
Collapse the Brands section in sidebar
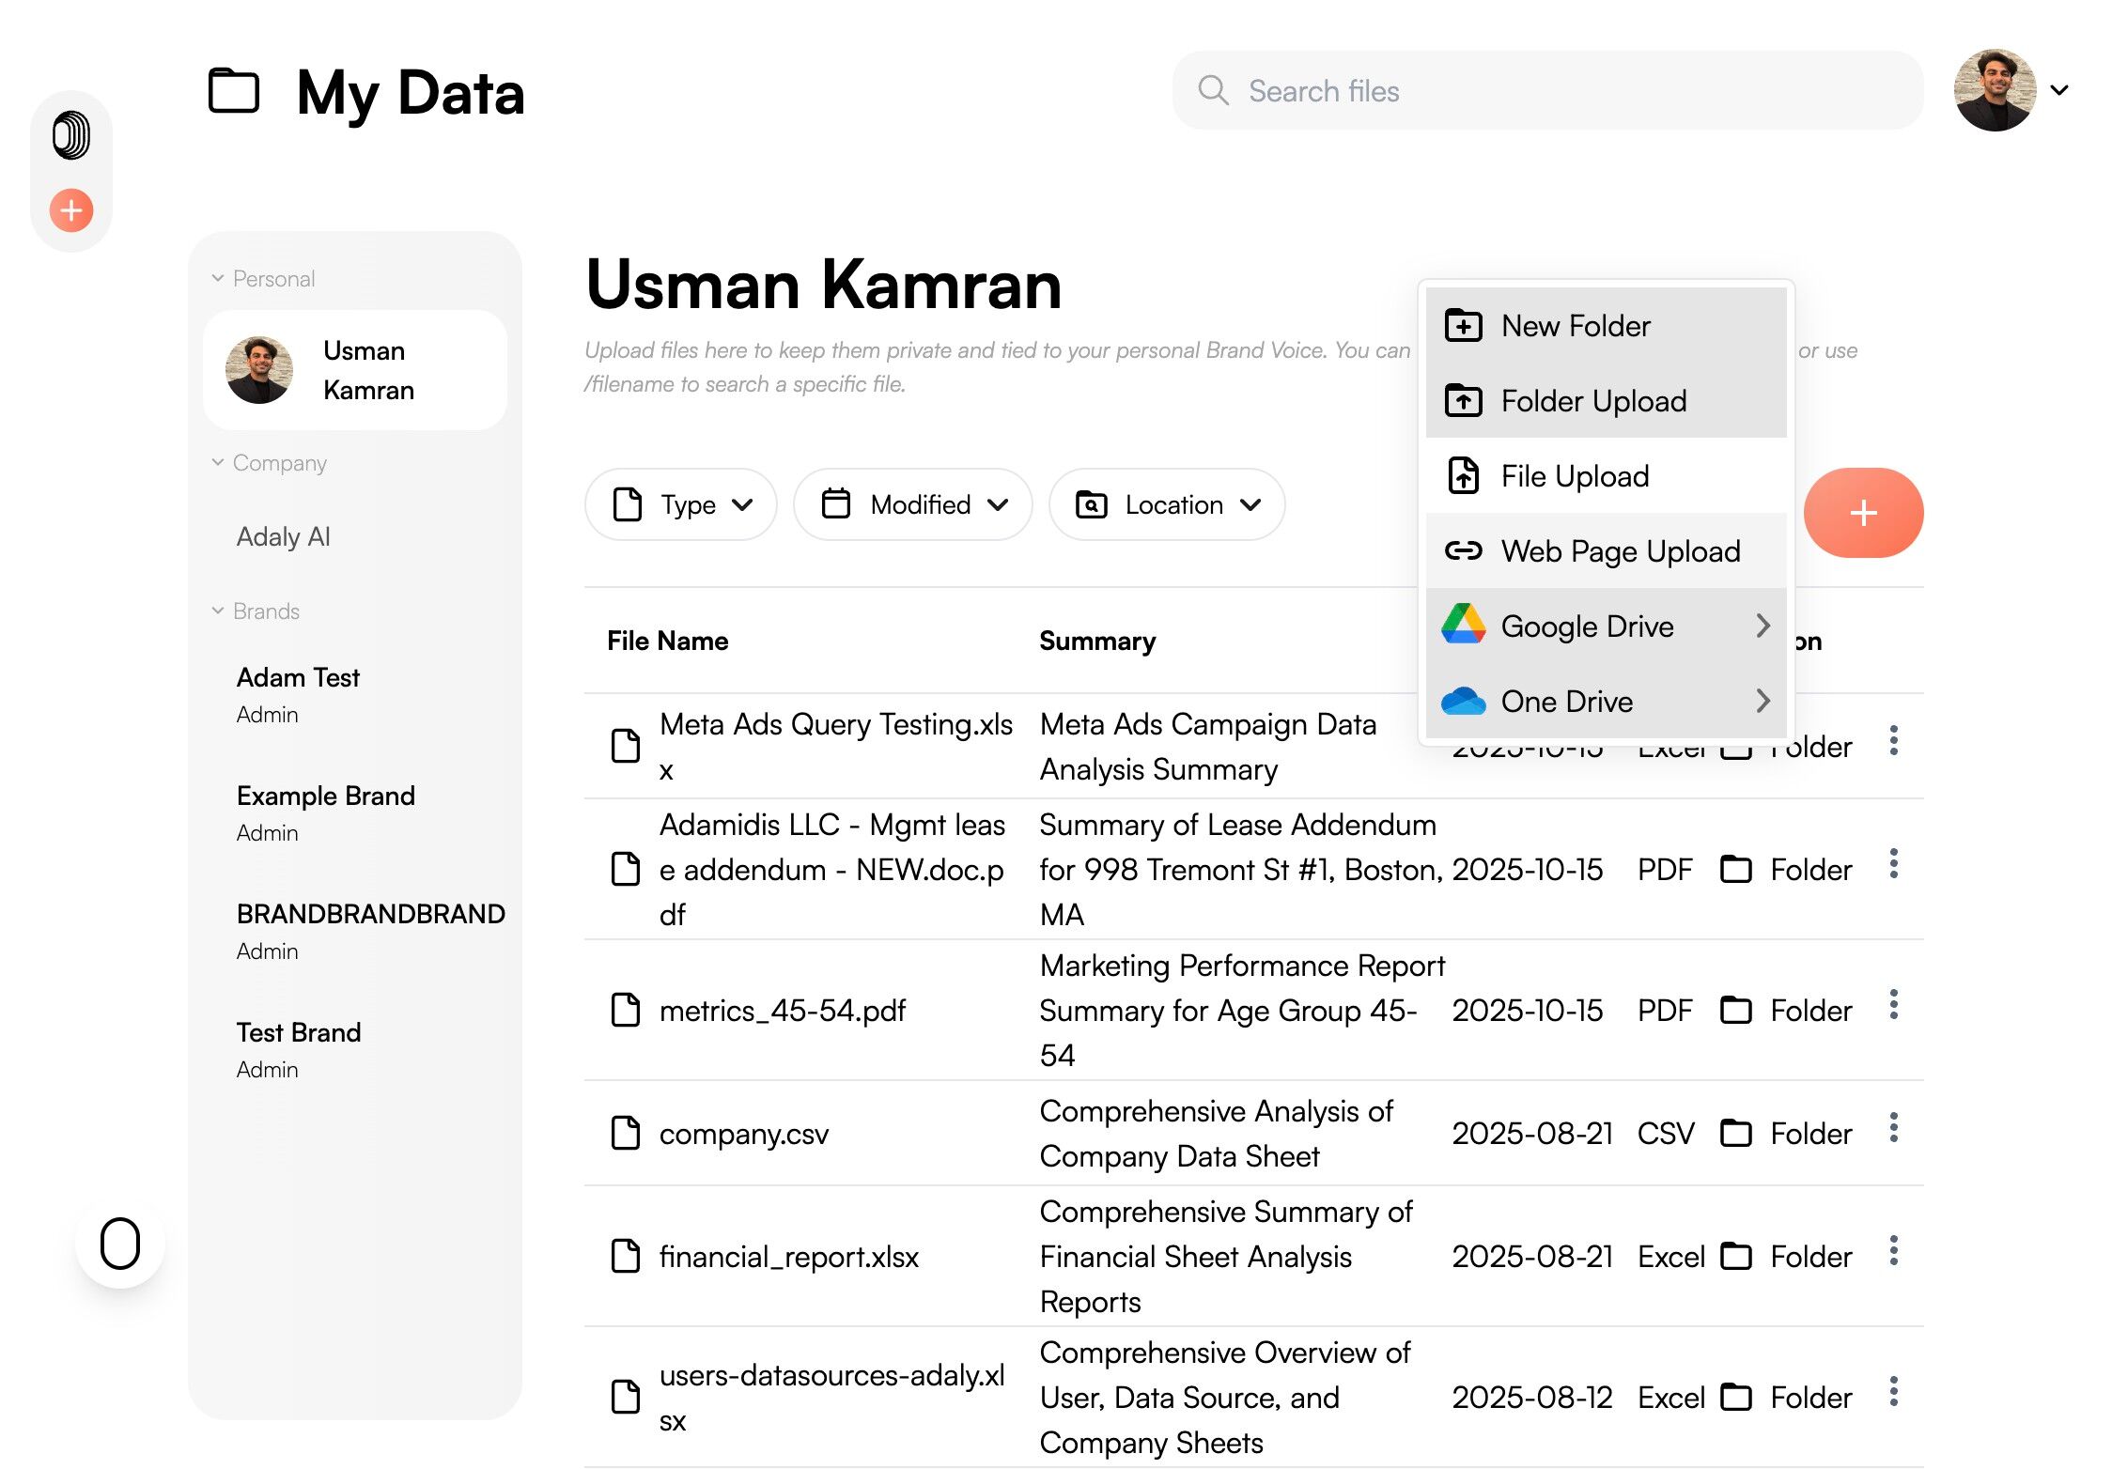tap(218, 611)
